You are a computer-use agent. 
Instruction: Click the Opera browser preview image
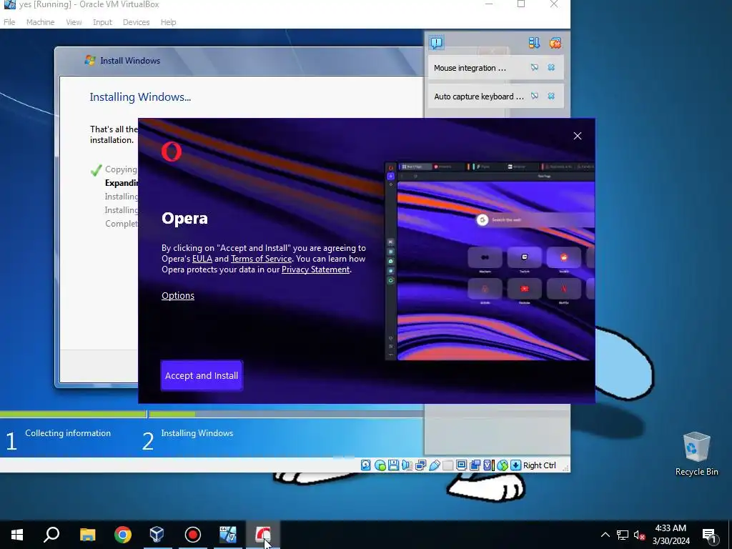pyautogui.click(x=490, y=262)
